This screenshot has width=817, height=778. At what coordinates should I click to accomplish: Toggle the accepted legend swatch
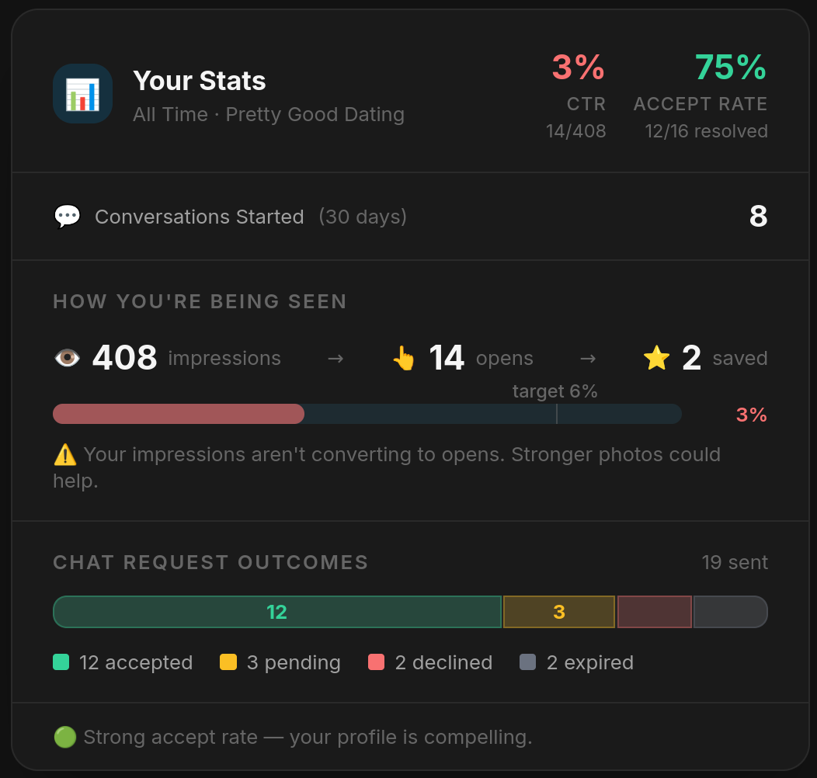[x=61, y=662]
